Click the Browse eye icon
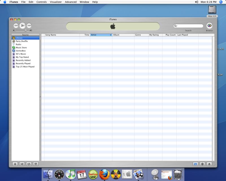 (209, 26)
